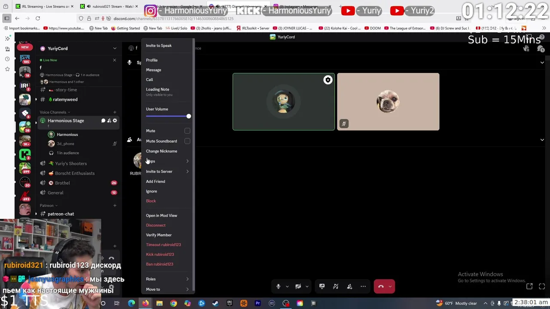Close the Live Now panel
The width and height of the screenshot is (550, 309).
point(114,60)
